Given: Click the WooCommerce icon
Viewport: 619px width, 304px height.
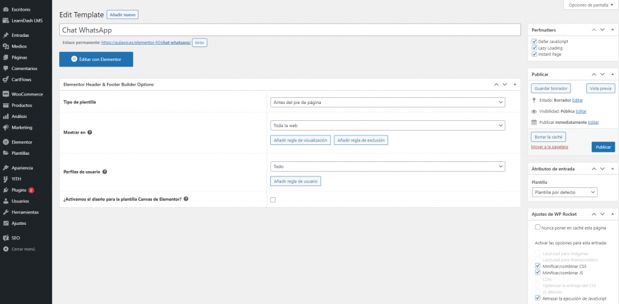Looking at the screenshot, I should click(x=5, y=94).
